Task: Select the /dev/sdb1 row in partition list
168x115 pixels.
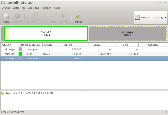Action: (x=81, y=54)
